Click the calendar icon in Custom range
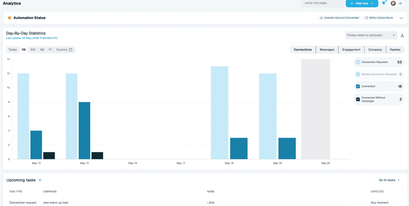 (x=70, y=50)
